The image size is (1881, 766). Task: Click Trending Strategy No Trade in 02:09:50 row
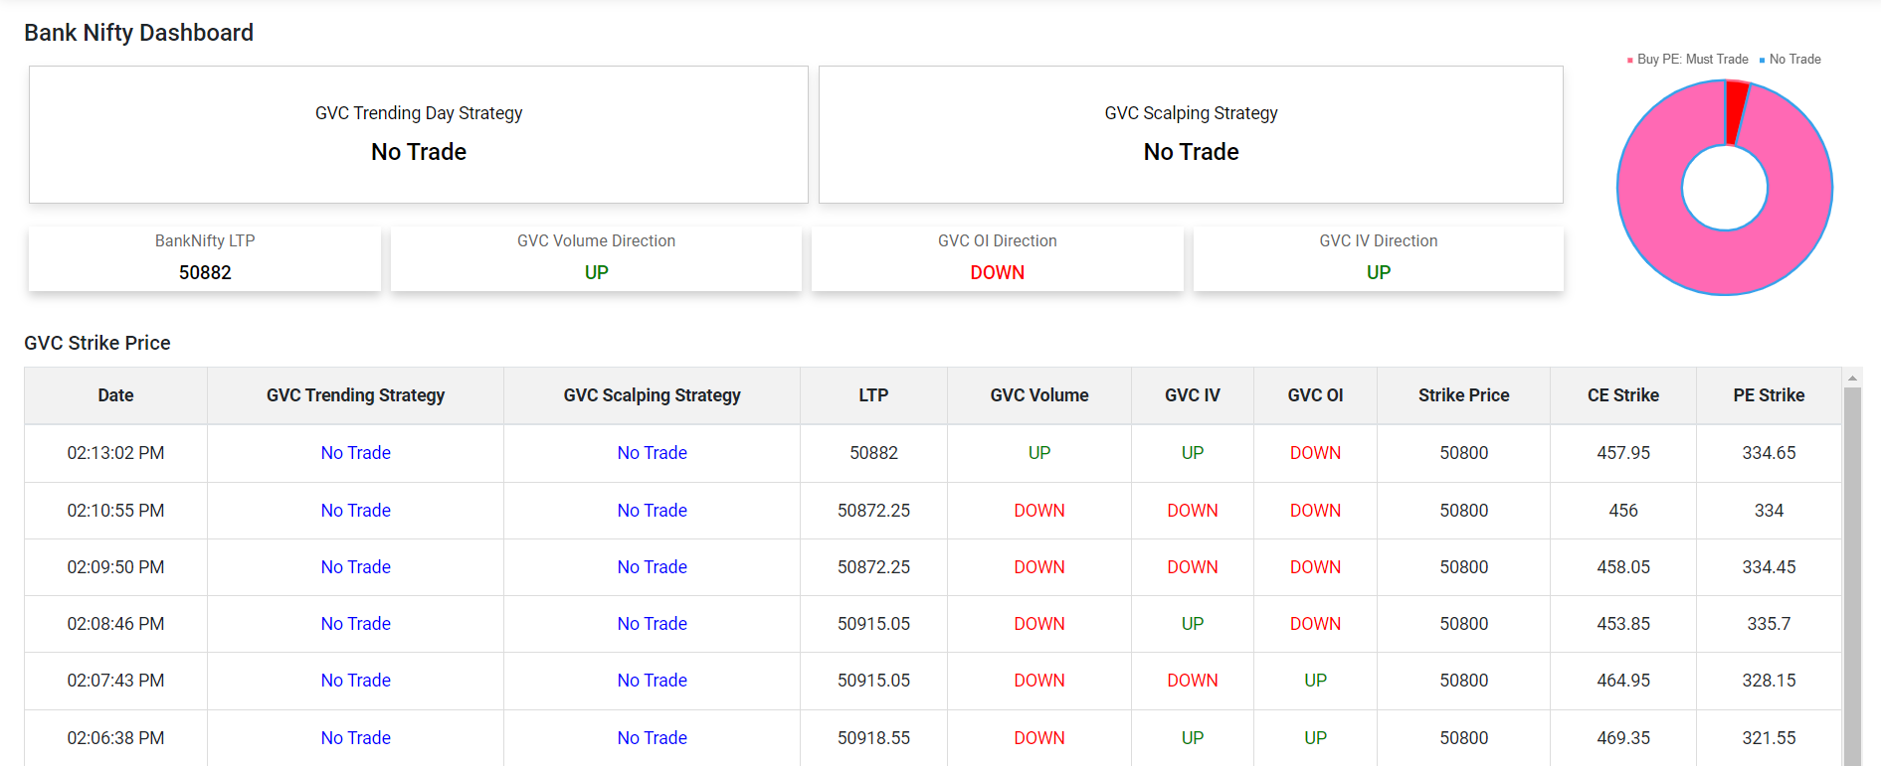[355, 567]
